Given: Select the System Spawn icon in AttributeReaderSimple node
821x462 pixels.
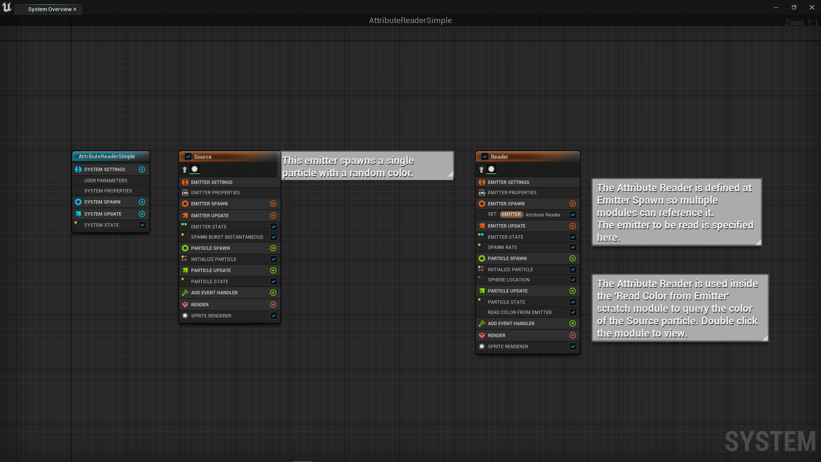Looking at the screenshot, I should pos(78,202).
